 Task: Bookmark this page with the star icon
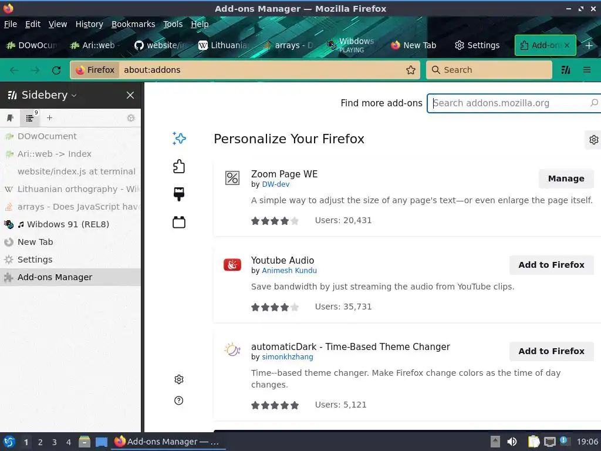(410, 70)
